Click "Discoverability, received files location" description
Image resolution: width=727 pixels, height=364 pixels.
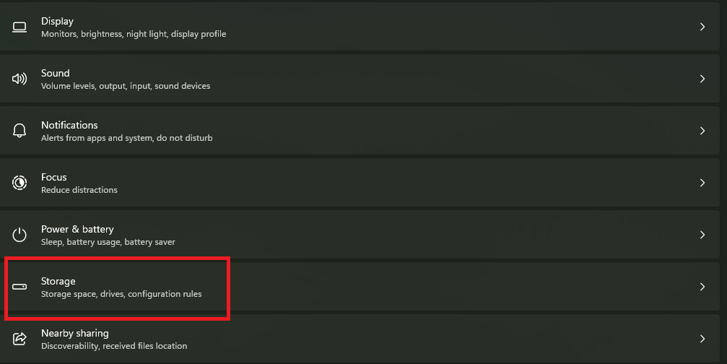click(114, 346)
